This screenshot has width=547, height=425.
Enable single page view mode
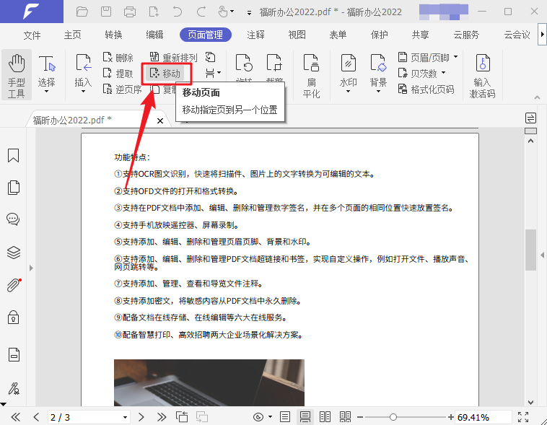285,417
